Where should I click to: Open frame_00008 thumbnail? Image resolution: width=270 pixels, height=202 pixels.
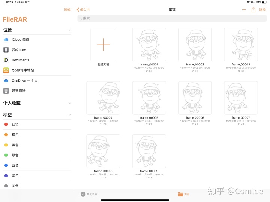click(x=103, y=151)
